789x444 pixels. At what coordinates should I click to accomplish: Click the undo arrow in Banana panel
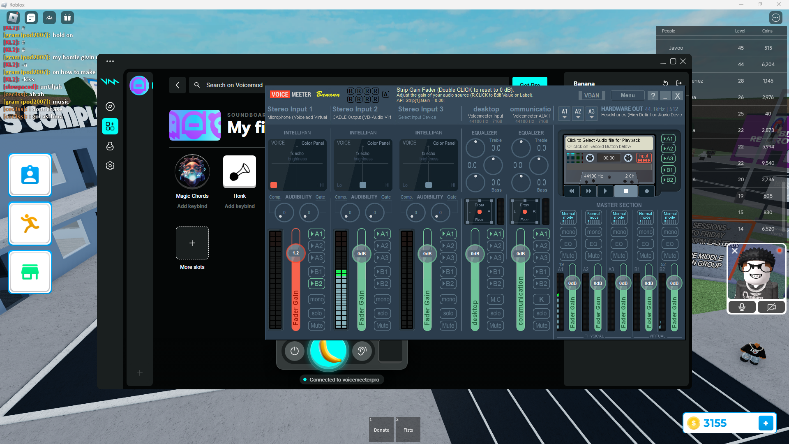[x=666, y=83]
